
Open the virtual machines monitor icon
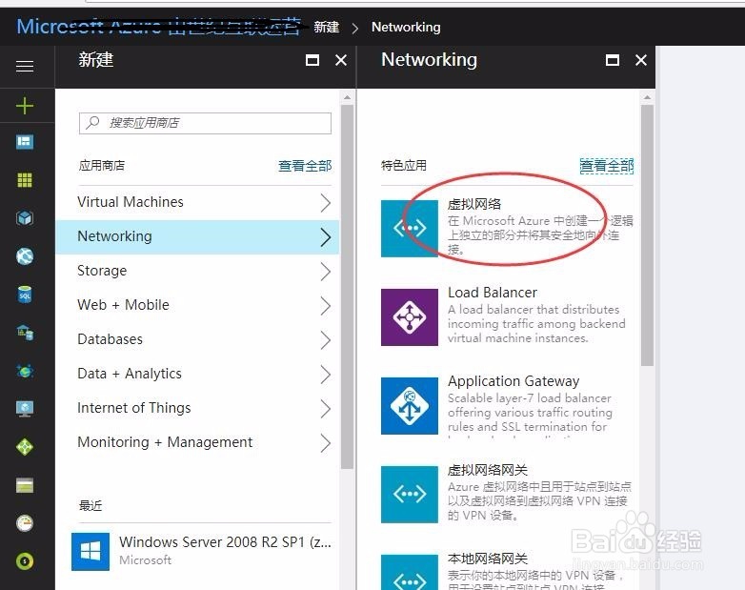(x=25, y=409)
